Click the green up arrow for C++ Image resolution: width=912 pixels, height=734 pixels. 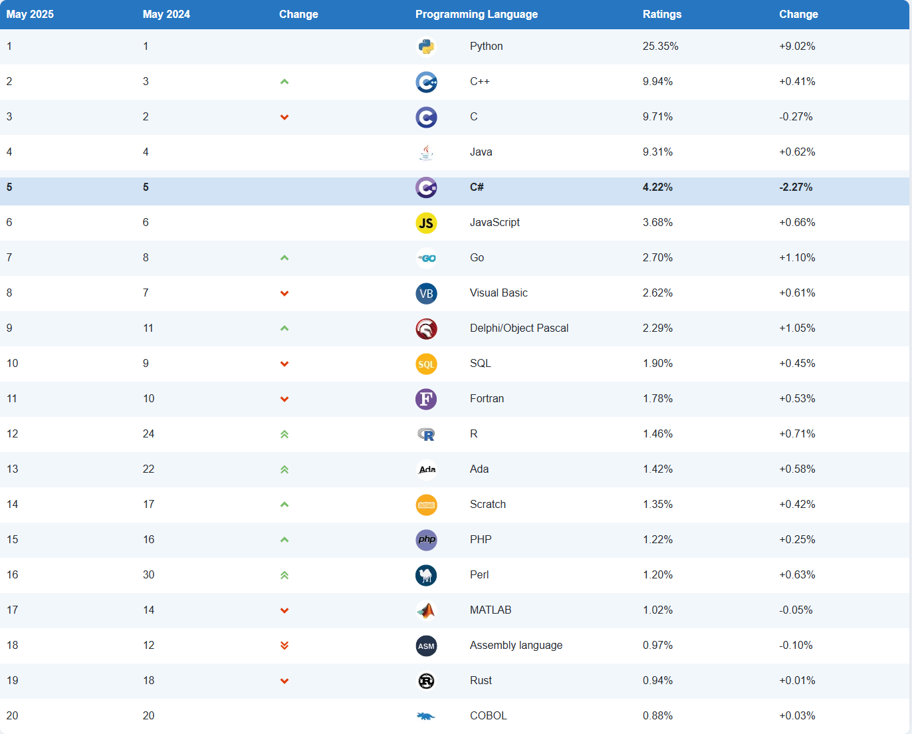[x=285, y=82]
